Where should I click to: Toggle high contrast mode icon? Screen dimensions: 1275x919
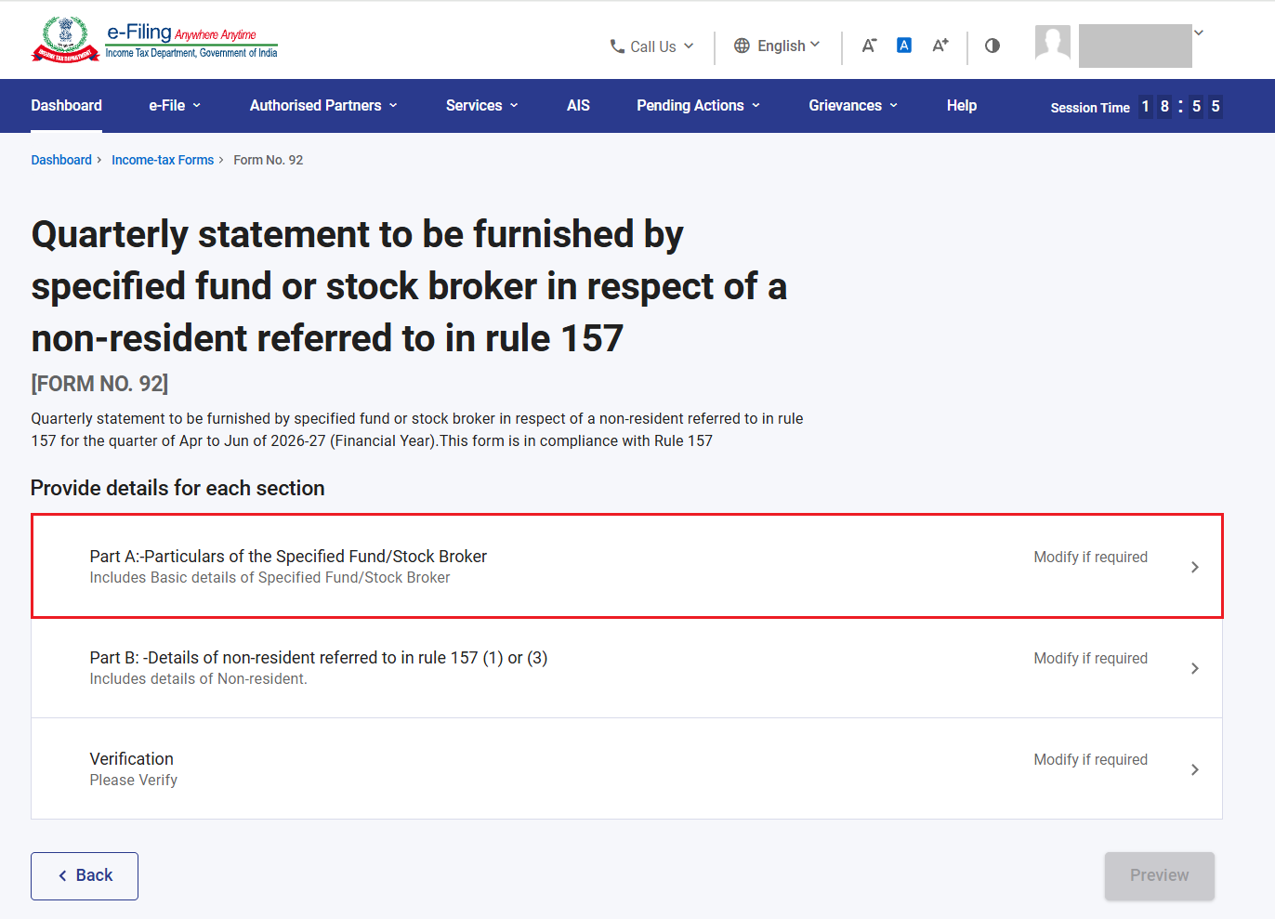click(992, 46)
